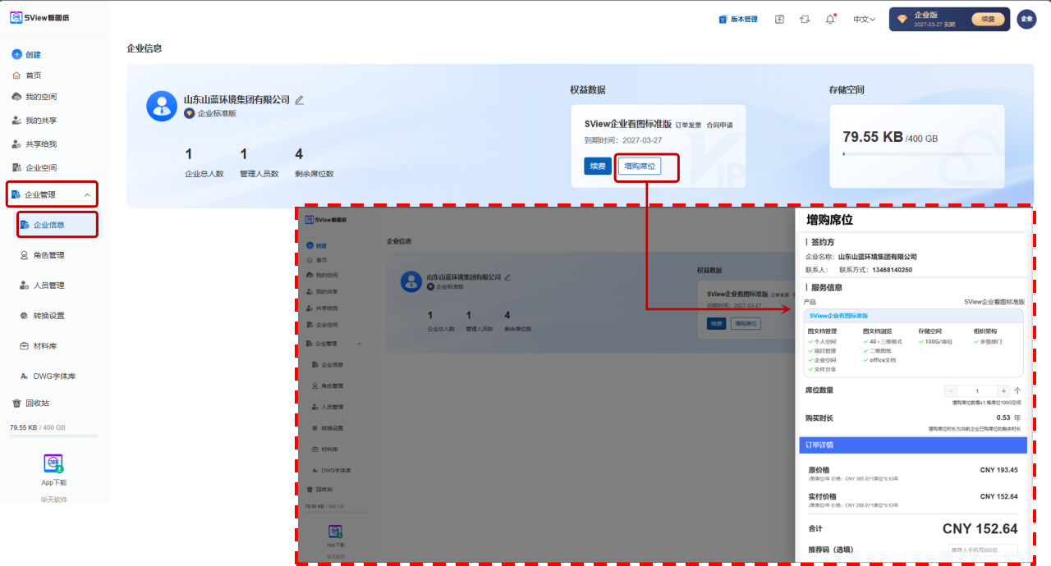Decrease seat count with the minus button

point(951,391)
